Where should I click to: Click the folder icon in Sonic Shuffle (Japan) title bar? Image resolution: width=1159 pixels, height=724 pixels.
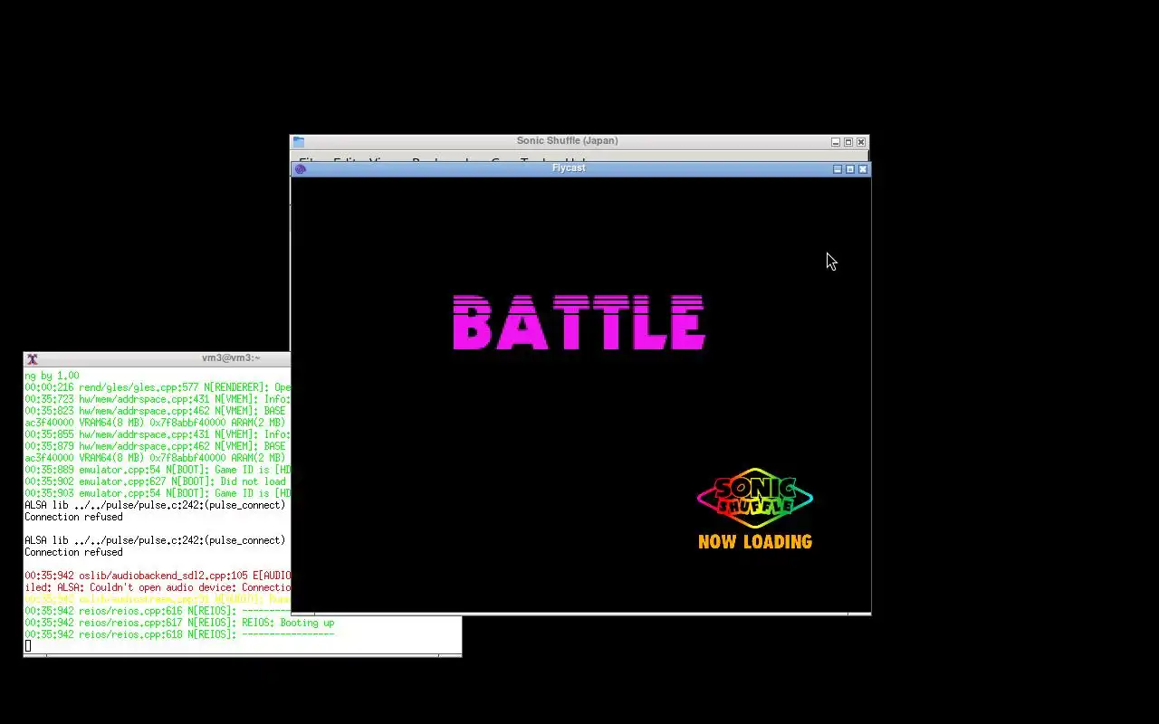pyautogui.click(x=299, y=142)
